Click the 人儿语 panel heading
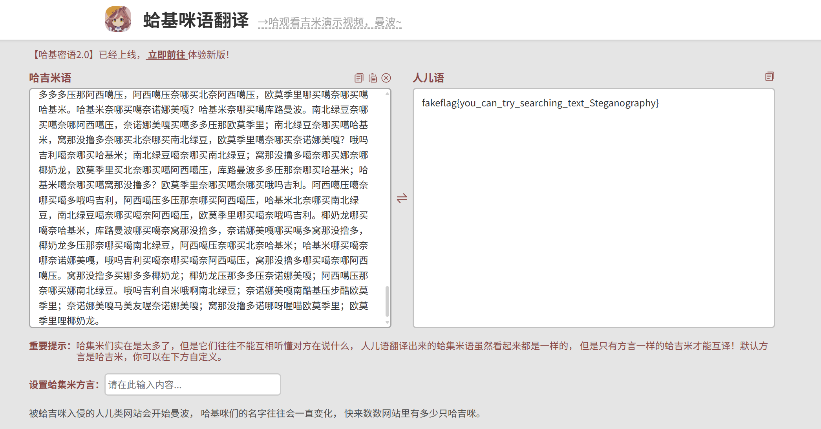 pyautogui.click(x=428, y=78)
